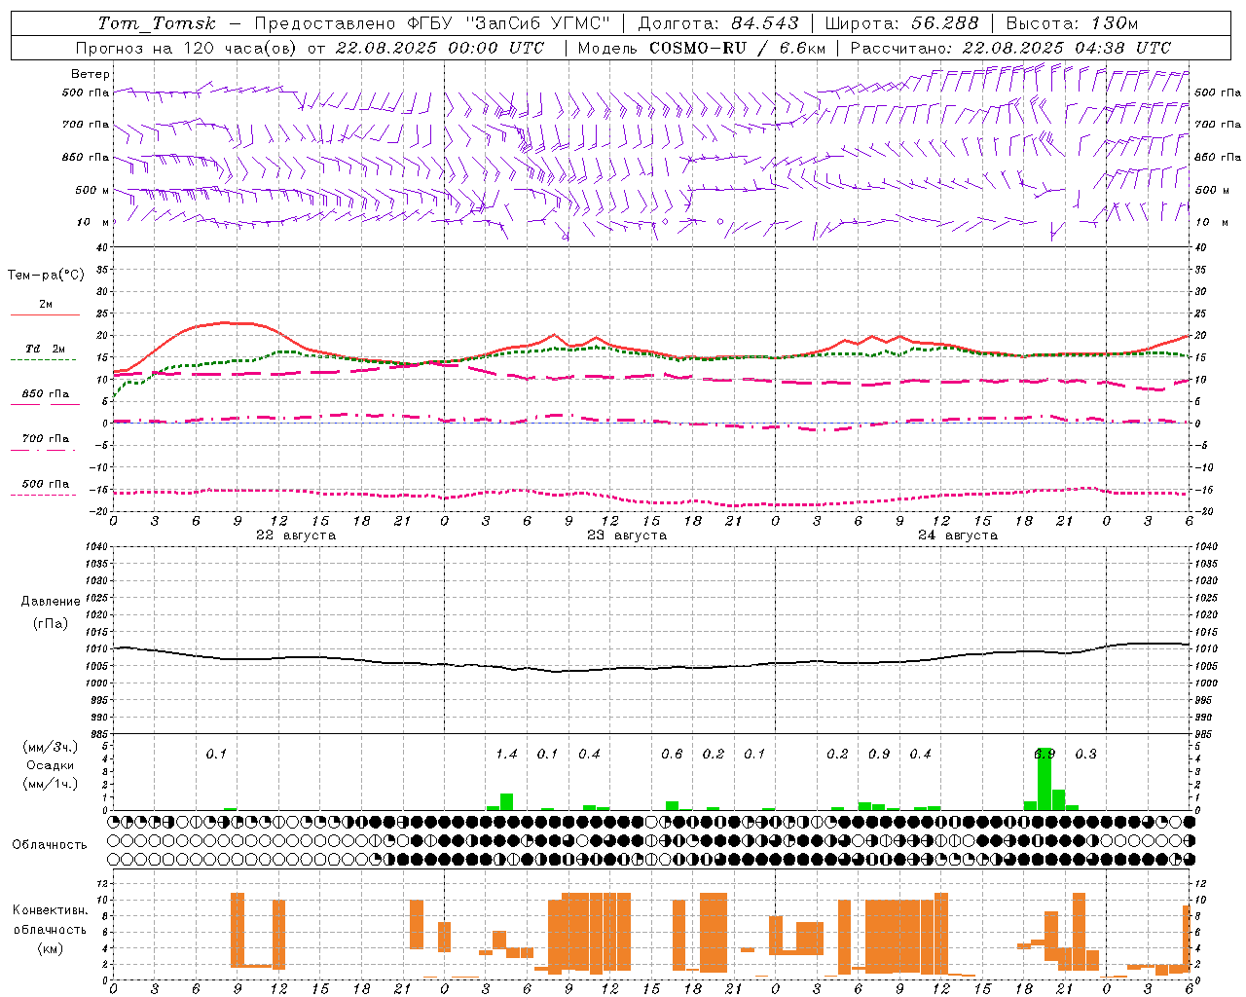Select the provider text ФГБУ "ЗапСиб УГМС"
The height and width of the screenshot is (997, 1246).
pos(508,23)
